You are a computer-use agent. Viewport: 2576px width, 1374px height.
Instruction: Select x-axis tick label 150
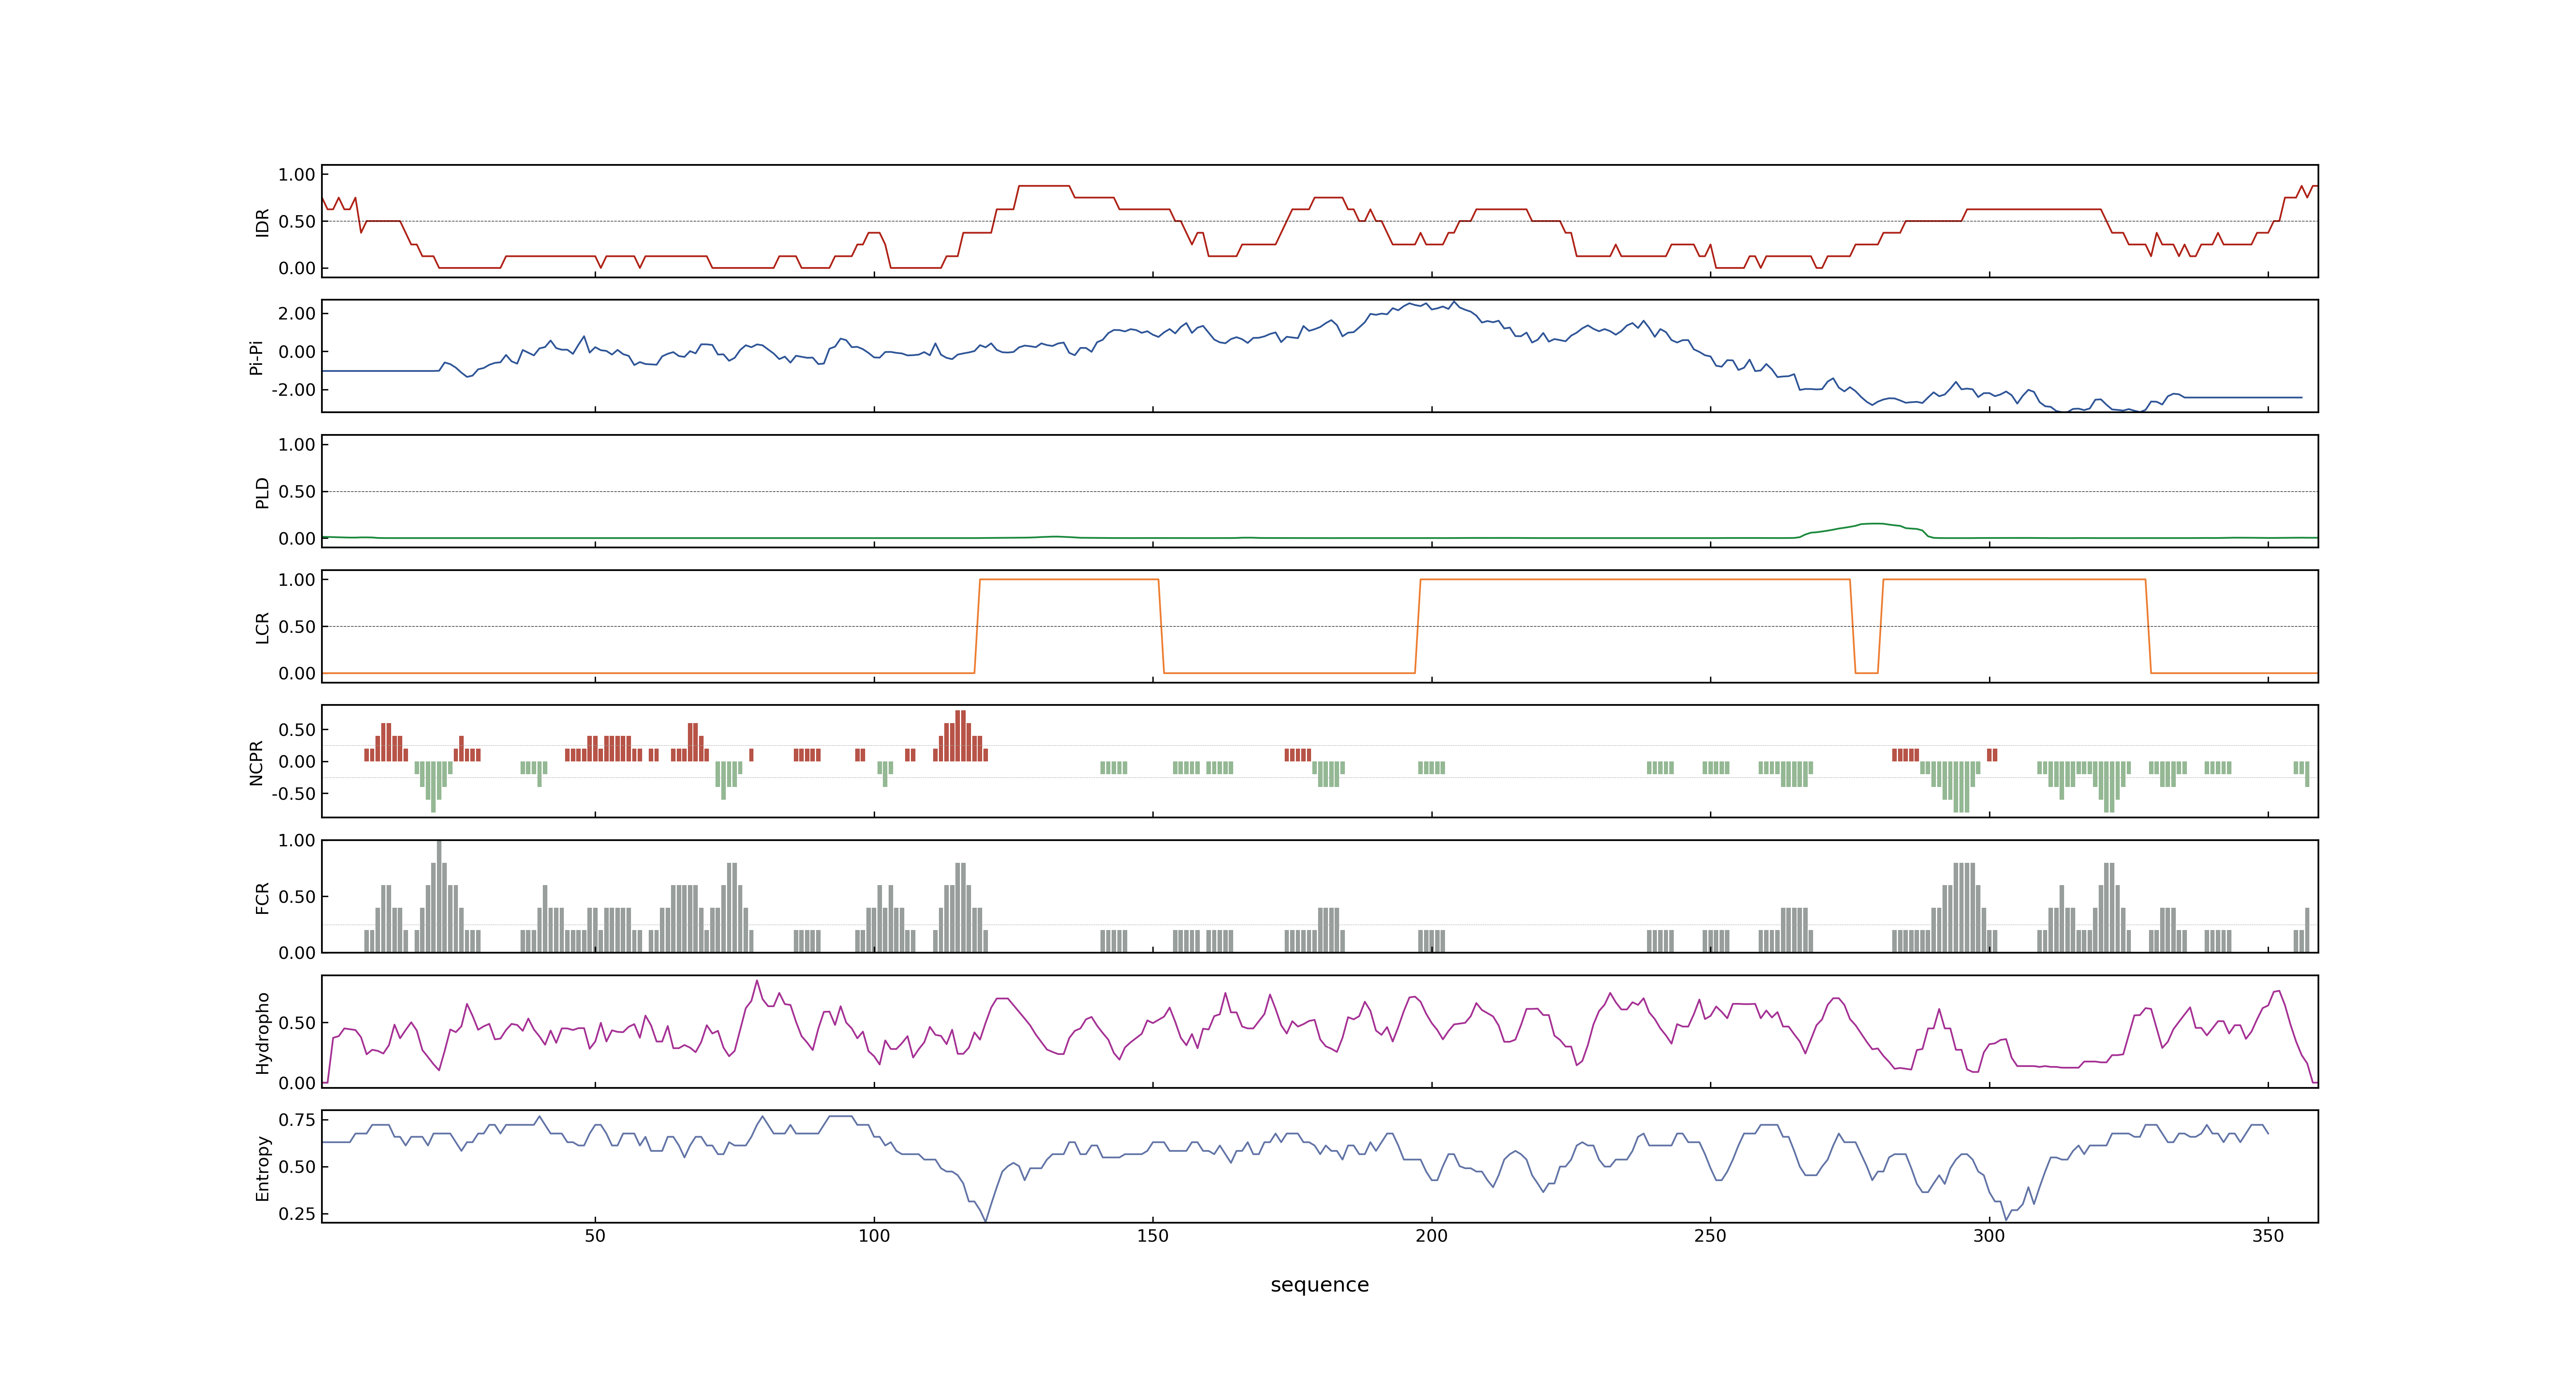pos(1153,1236)
